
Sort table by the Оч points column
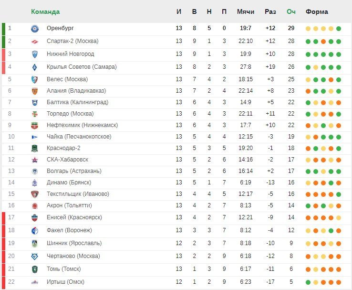(x=291, y=11)
